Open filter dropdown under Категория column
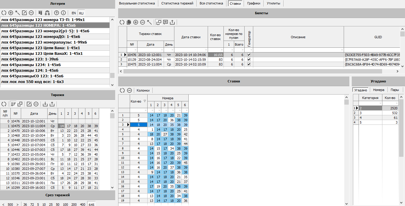 coord(380,103)
